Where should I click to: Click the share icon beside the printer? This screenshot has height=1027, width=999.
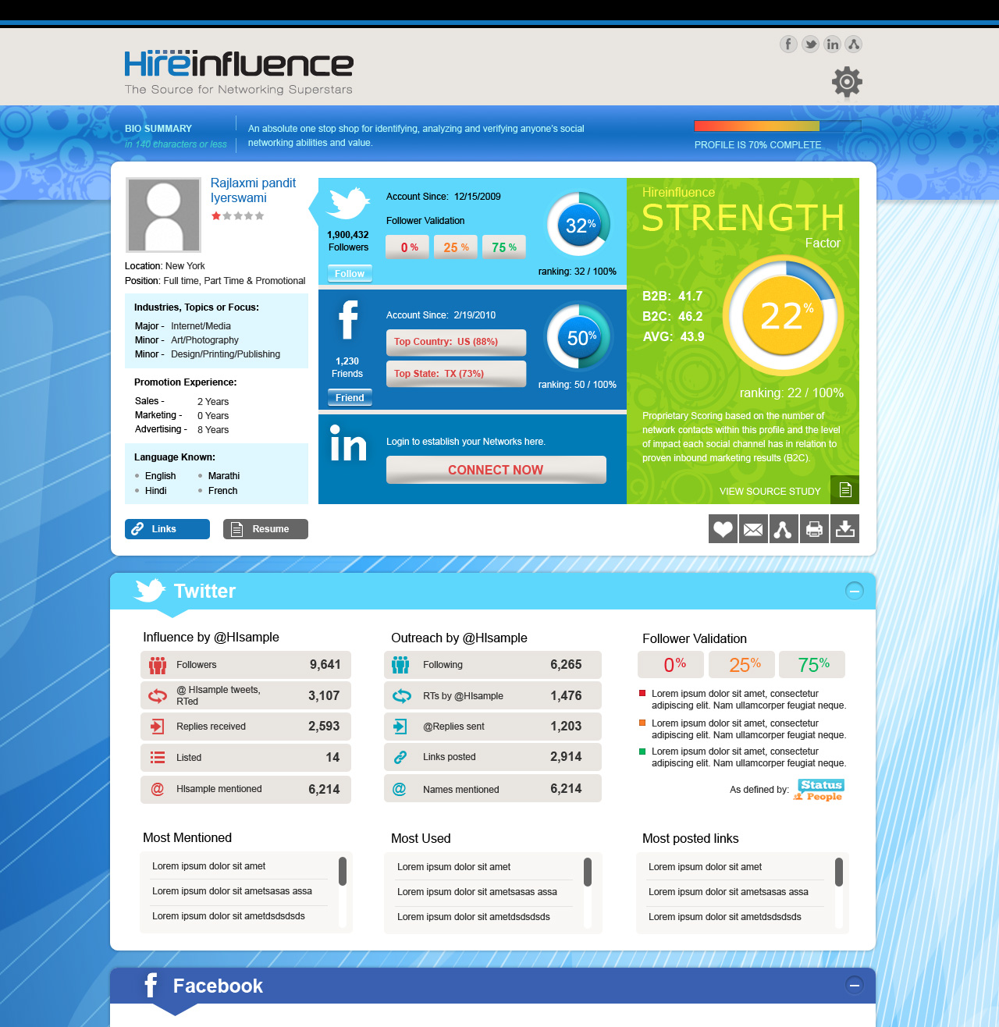(x=784, y=529)
